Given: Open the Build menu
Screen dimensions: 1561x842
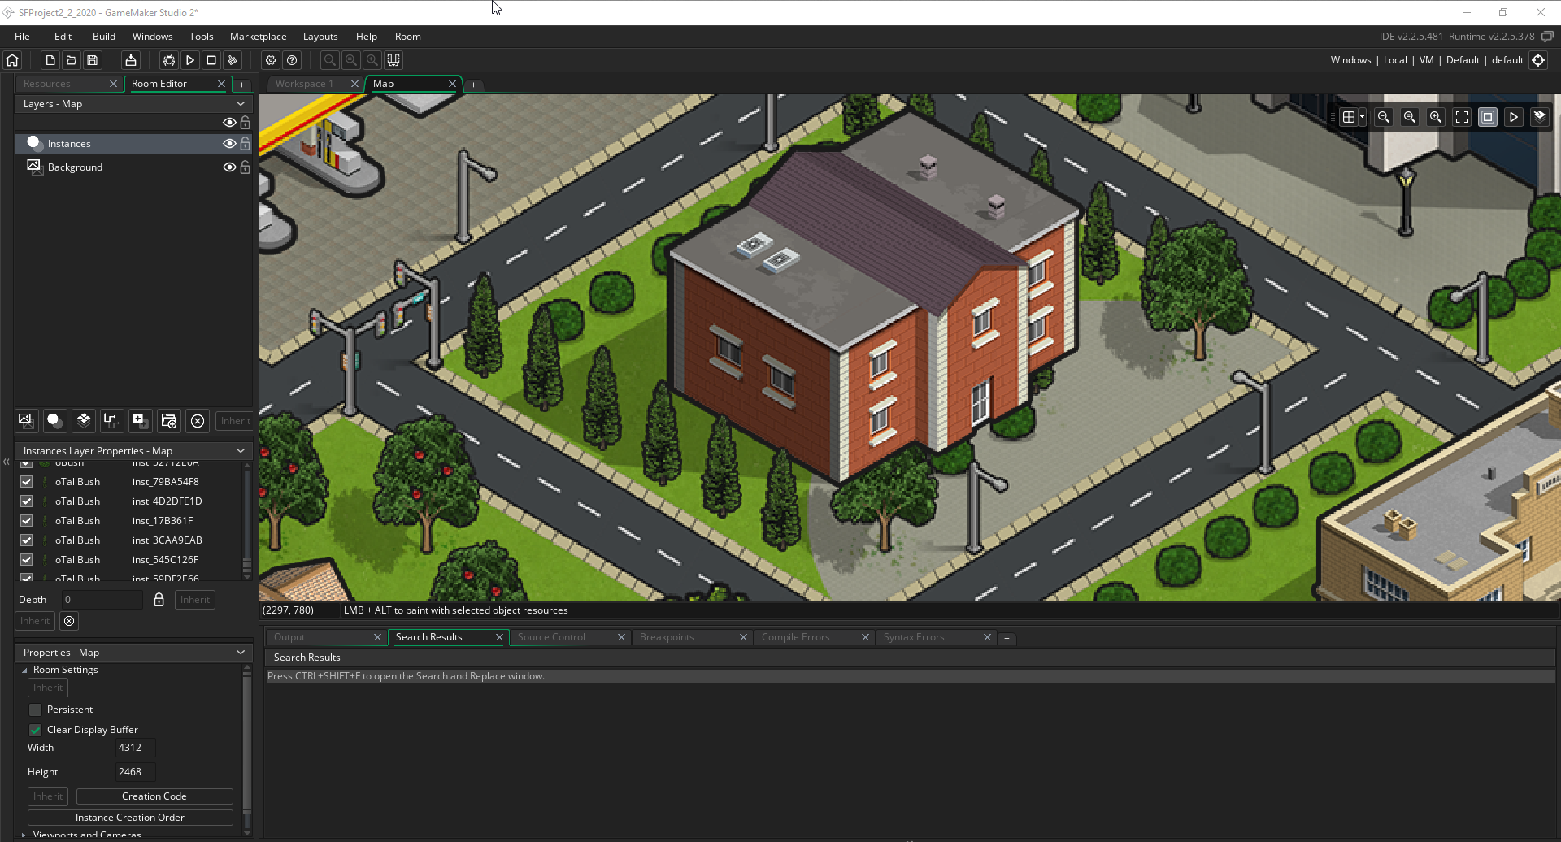Looking at the screenshot, I should coord(104,37).
